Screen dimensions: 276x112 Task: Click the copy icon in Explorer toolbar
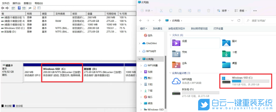[x=171, y=11]
